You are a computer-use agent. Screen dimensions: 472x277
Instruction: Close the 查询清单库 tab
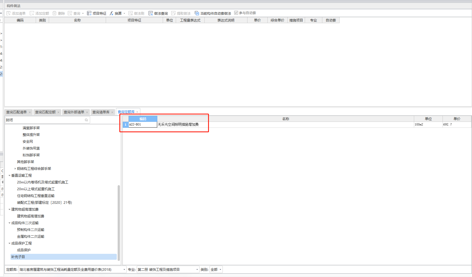coord(112,112)
